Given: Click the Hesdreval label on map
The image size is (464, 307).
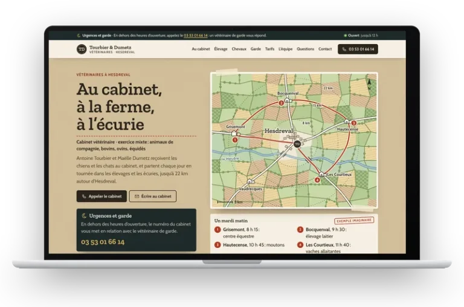Looking at the screenshot, I should click(x=279, y=131).
